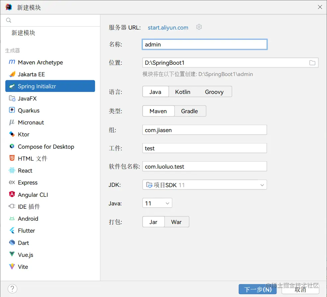This screenshot has width=327, height=297.
Task: Select the JavaFX generator icon
Action: (x=12, y=98)
